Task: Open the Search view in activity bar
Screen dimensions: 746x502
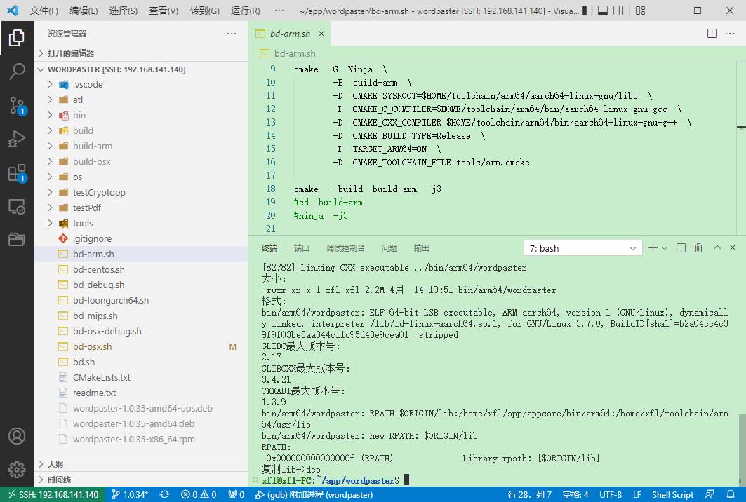Action: pyautogui.click(x=17, y=71)
